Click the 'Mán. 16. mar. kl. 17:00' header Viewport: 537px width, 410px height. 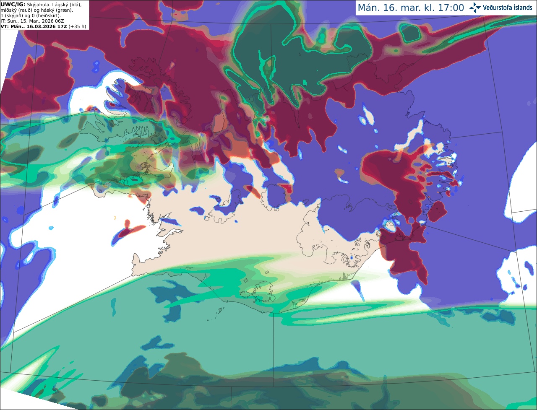(x=411, y=8)
